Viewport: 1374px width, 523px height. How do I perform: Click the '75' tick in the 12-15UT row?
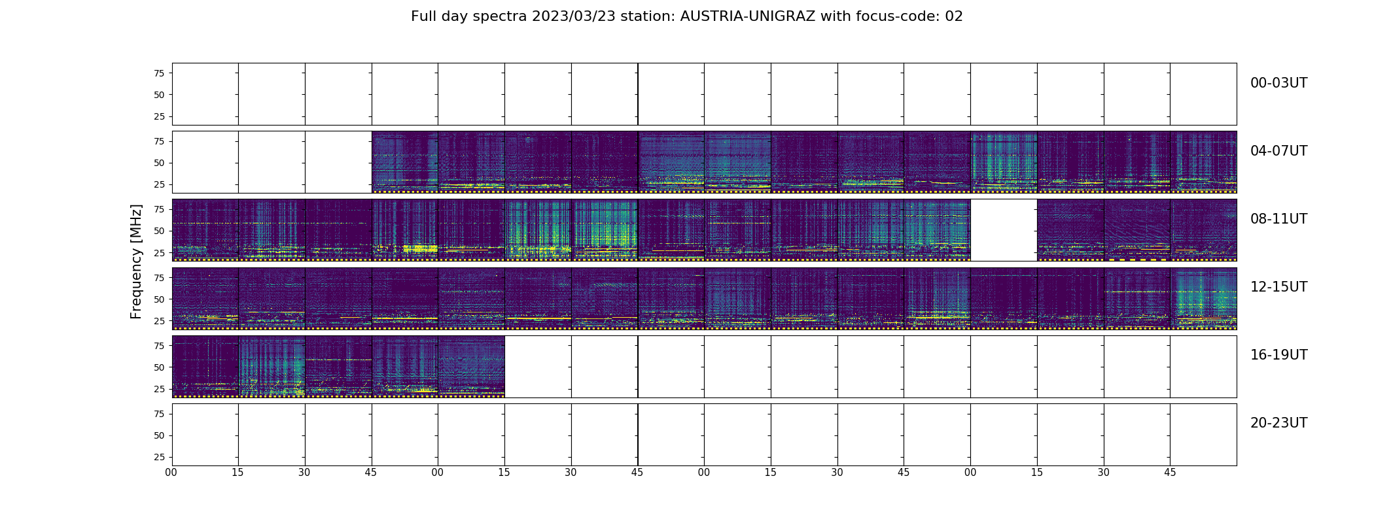point(159,278)
